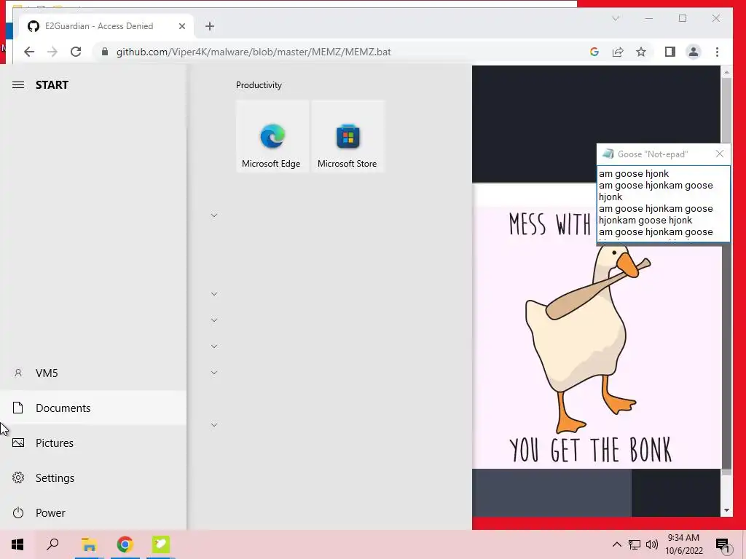Switch to Chrome on taskbar

(125, 544)
